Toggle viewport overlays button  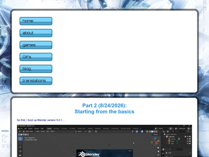(142, 131)
